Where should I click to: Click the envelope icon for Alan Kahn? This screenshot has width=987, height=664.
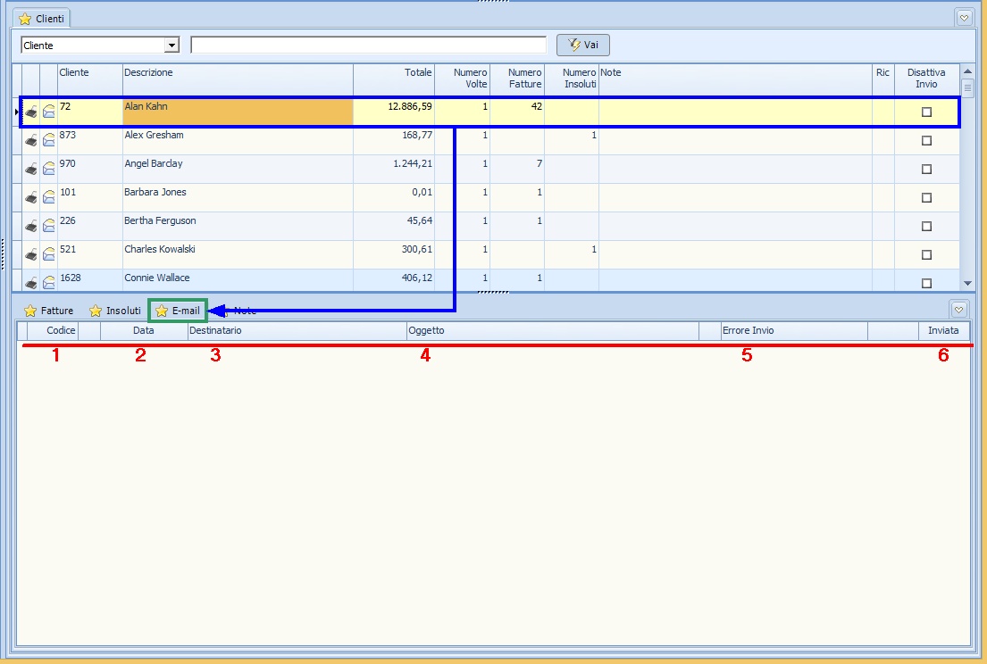[x=49, y=112]
